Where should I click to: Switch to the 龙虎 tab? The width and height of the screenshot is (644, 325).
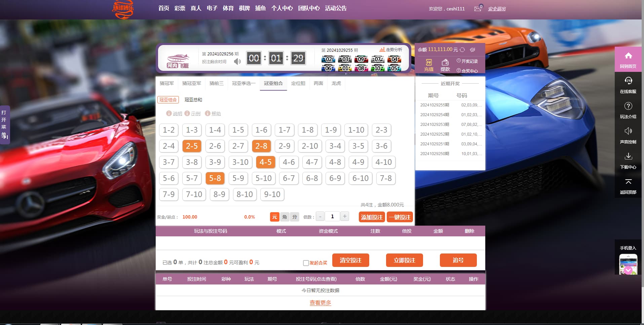(x=336, y=83)
